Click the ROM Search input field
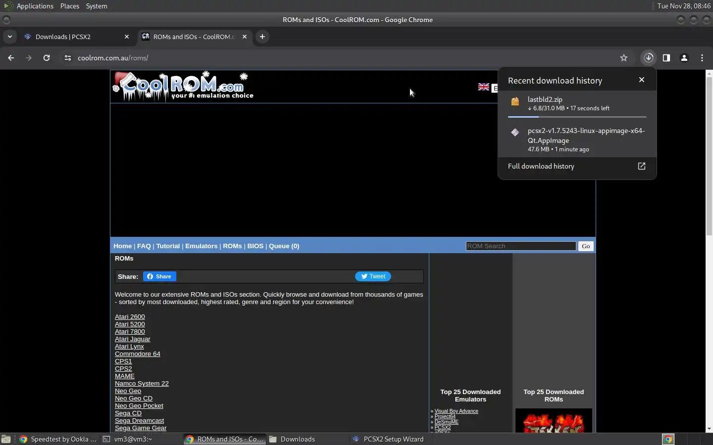713x445 pixels. [521, 246]
